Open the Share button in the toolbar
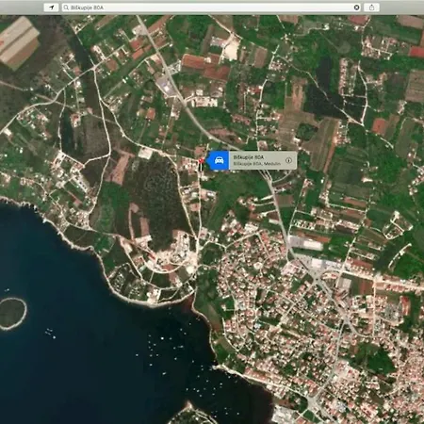The height and width of the screenshot is (424, 424). click(371, 8)
